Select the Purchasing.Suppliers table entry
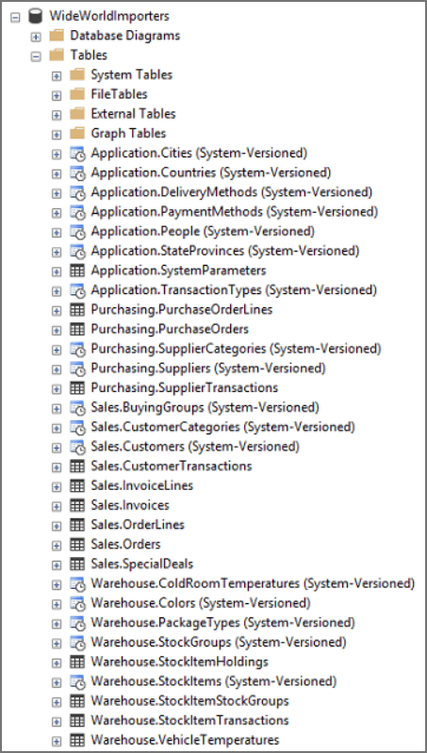This screenshot has height=753, width=427. [208, 368]
